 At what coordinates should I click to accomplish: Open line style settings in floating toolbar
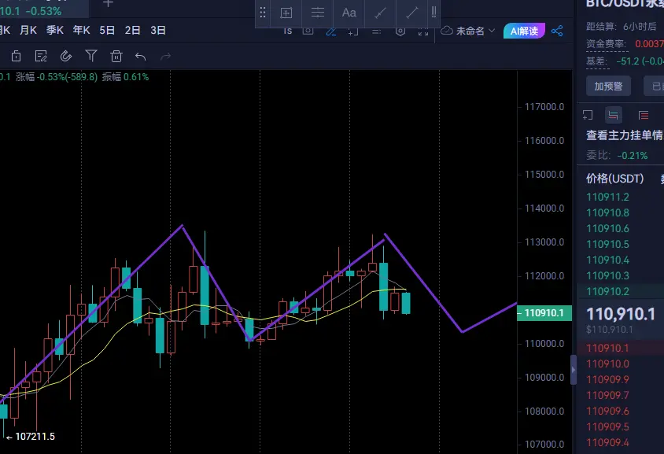pyautogui.click(x=318, y=13)
